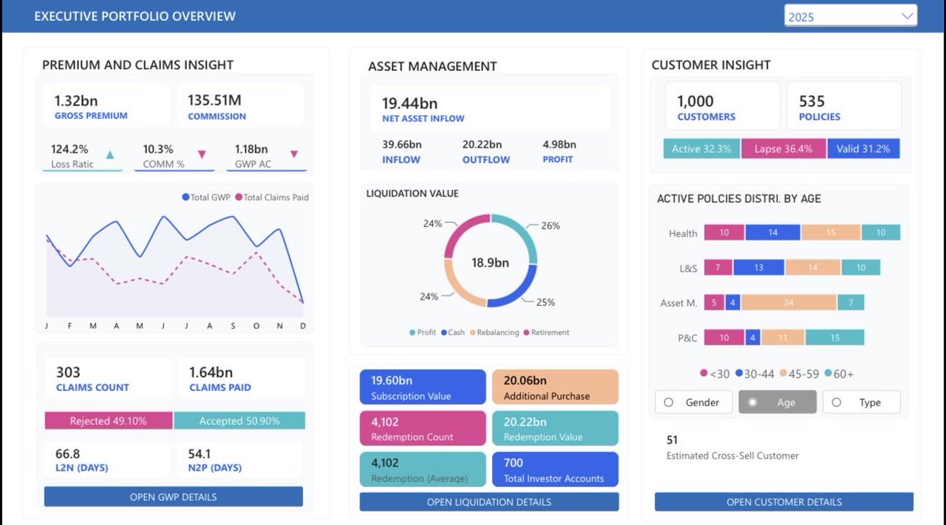The height and width of the screenshot is (525, 946).
Task: Click the Total Investor Accounts 700 card
Action: (x=555, y=470)
